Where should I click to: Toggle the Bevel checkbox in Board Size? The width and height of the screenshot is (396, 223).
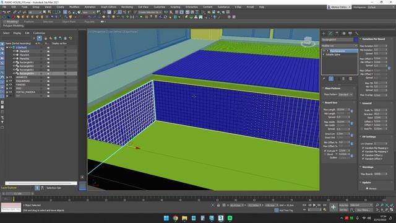325,154
